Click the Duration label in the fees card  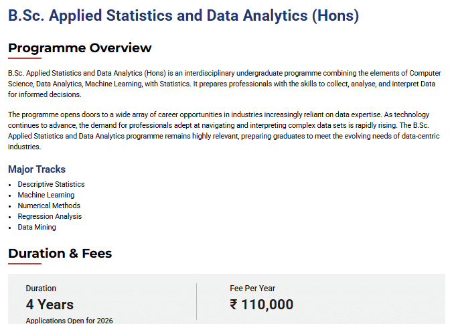[41, 289]
